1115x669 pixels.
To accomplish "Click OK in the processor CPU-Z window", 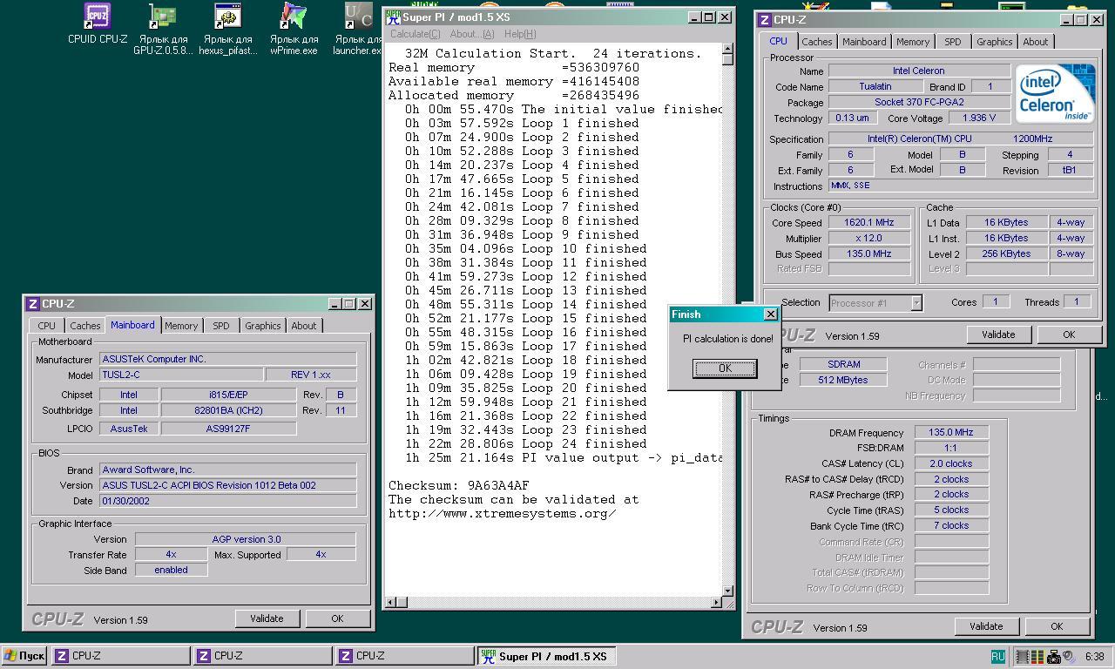I will 1069,334.
